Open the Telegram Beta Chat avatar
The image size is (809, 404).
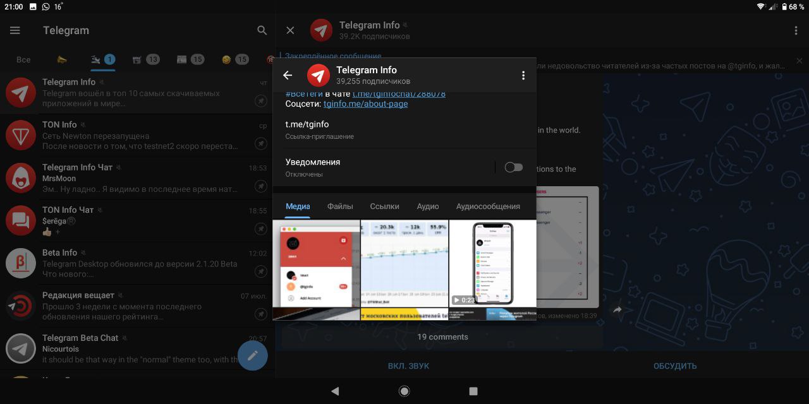(x=21, y=348)
